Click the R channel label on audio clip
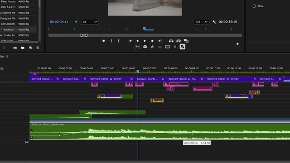Image resolution: width=290 pixels, height=163 pixels. (x=31, y=137)
